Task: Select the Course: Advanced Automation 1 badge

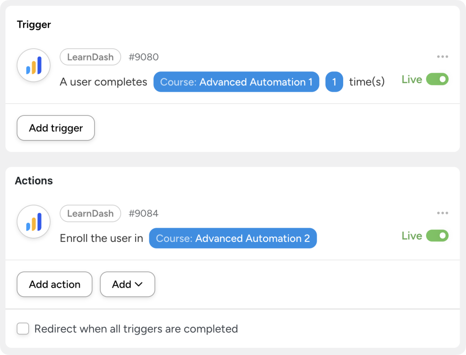Action: coord(236,82)
